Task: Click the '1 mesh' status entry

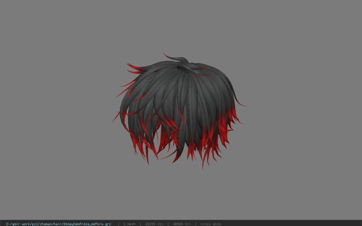Action: point(129,224)
